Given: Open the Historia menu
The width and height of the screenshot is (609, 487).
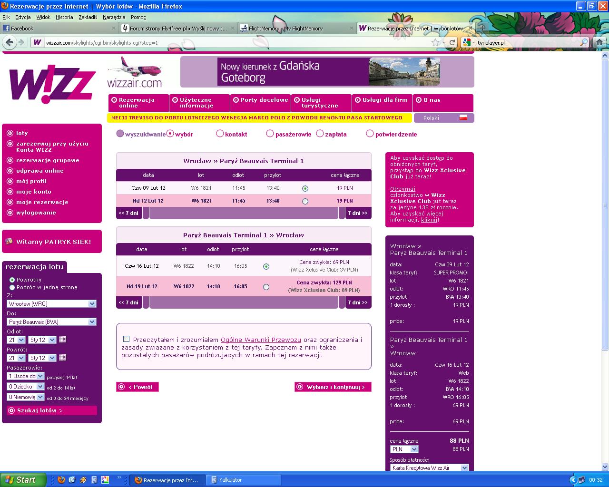Looking at the screenshot, I should [x=64, y=17].
